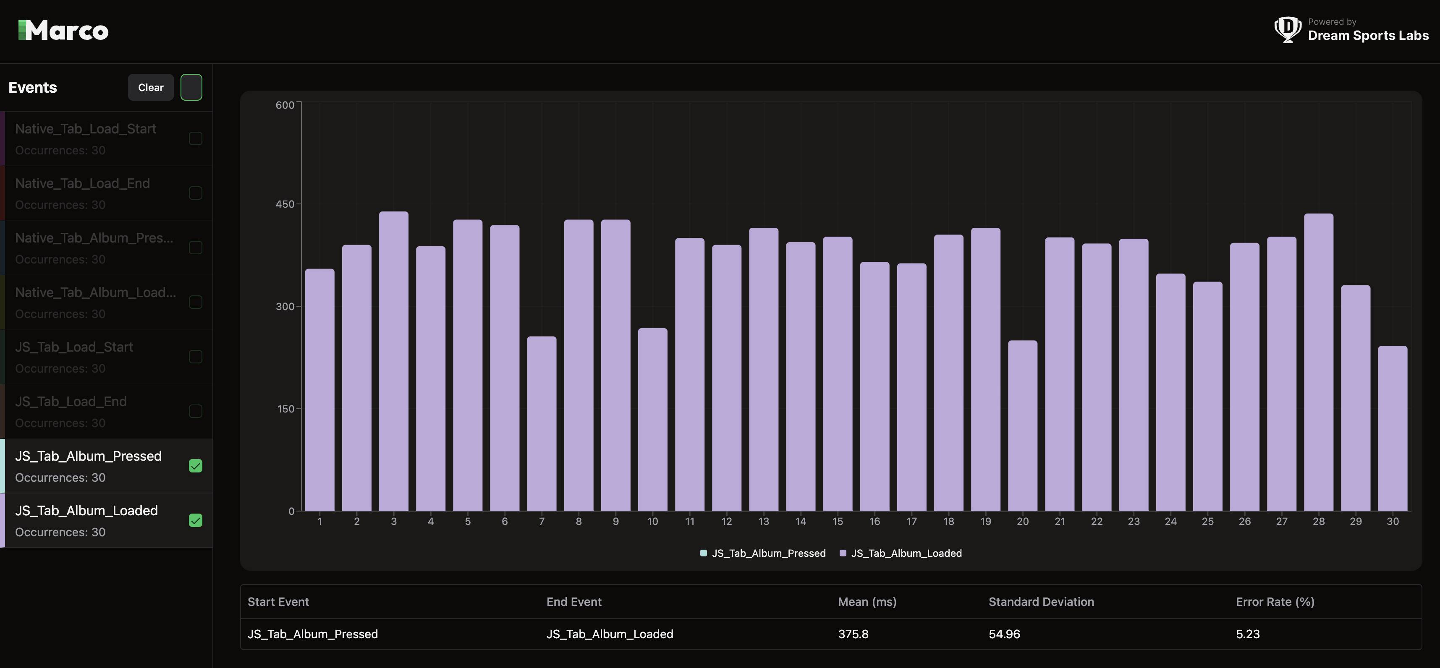Image resolution: width=1440 pixels, height=668 pixels.
Task: Uncheck the JS_Tab_Album_Pressed checkbox
Action: [x=196, y=466]
